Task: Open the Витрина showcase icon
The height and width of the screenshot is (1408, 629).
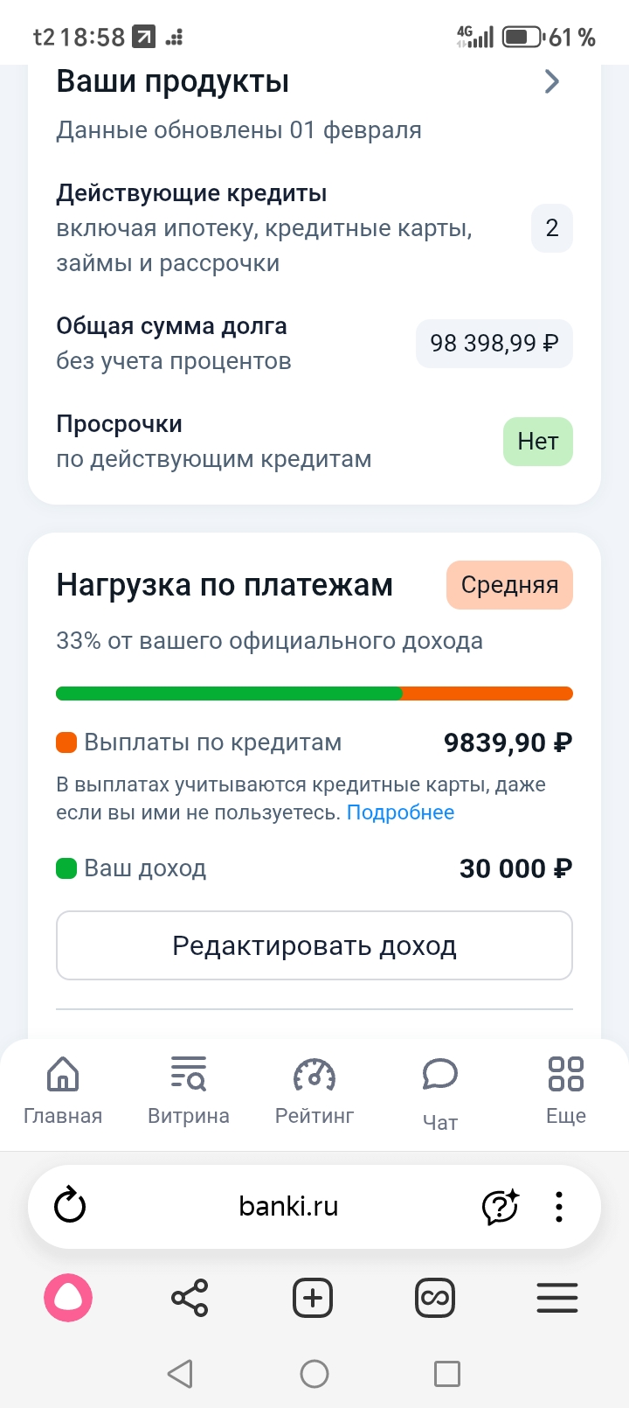Action: 189,1074
